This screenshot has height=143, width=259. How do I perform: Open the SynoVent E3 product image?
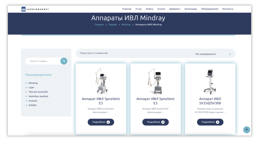point(101,81)
